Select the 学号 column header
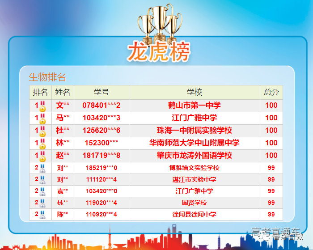This screenshot has width=313, height=250. pos(101,92)
